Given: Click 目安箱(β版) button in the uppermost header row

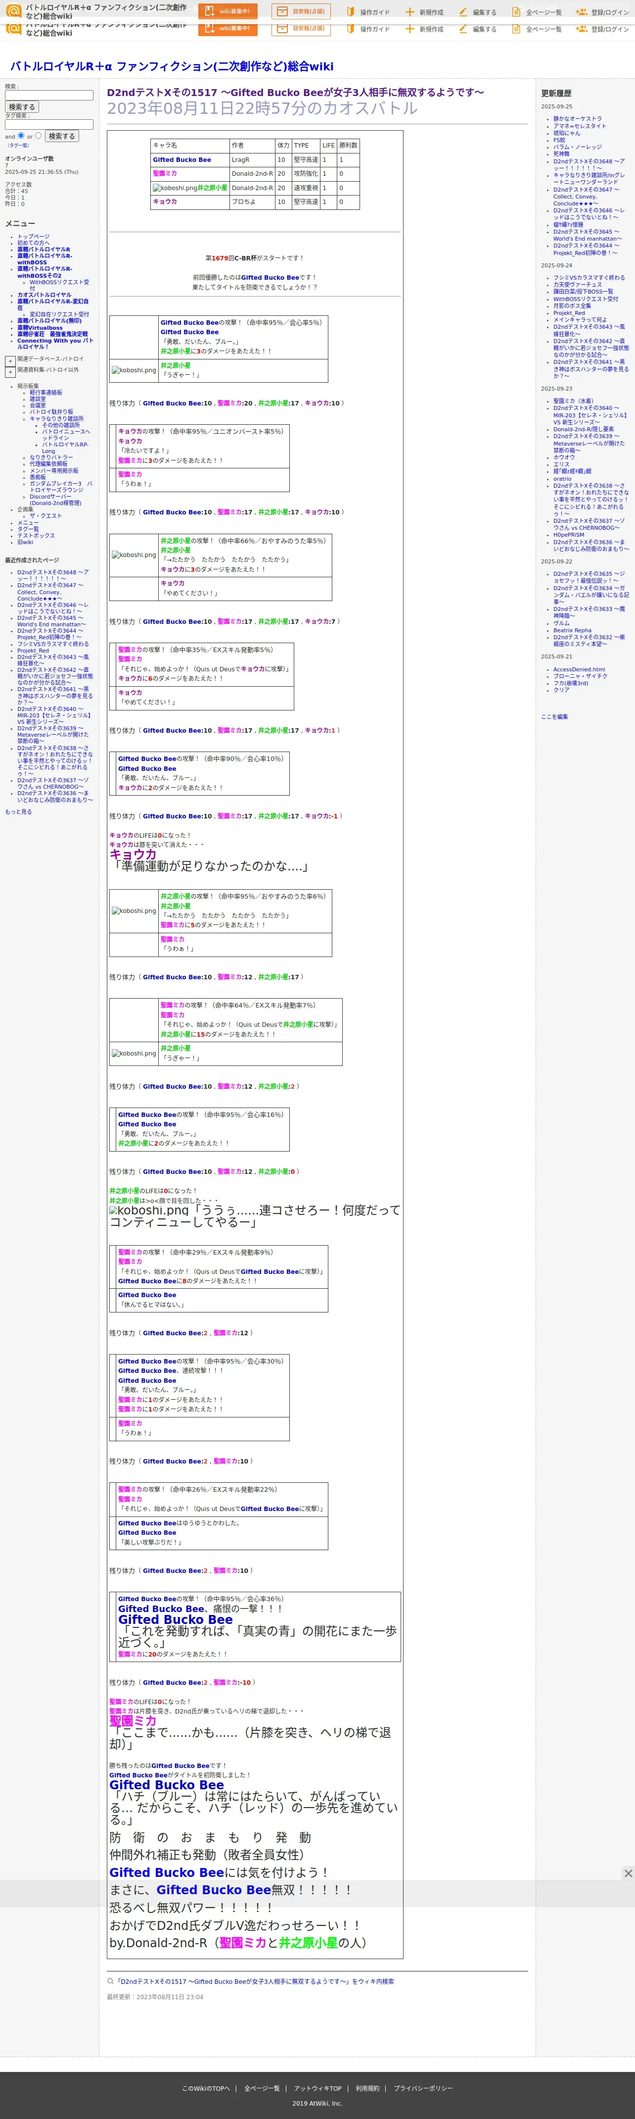Looking at the screenshot, I should click(302, 11).
